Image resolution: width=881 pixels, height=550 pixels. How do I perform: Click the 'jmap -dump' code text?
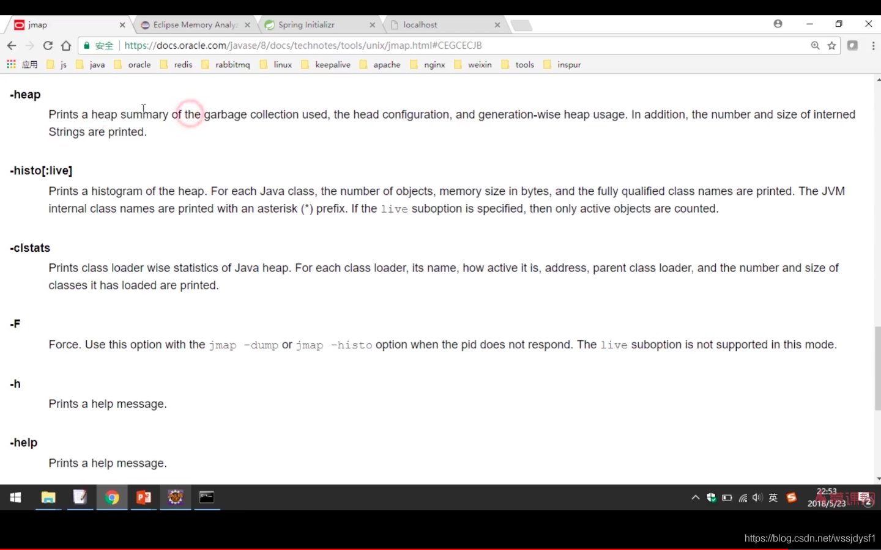pyautogui.click(x=243, y=345)
